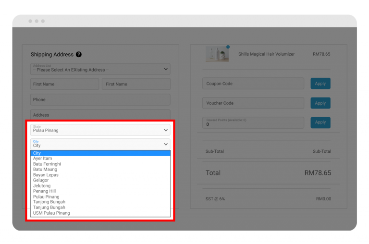Pick Penang Hill from the city list

click(x=44, y=191)
